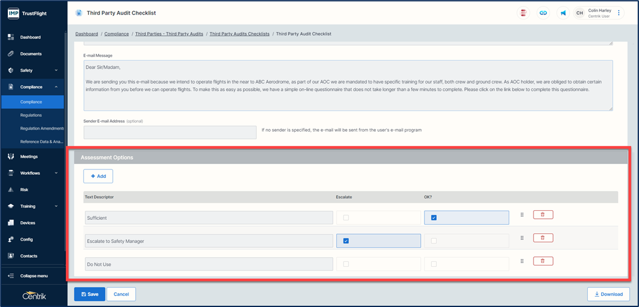
Task: Collapse the Compliance menu chevron
Action: (x=56, y=87)
